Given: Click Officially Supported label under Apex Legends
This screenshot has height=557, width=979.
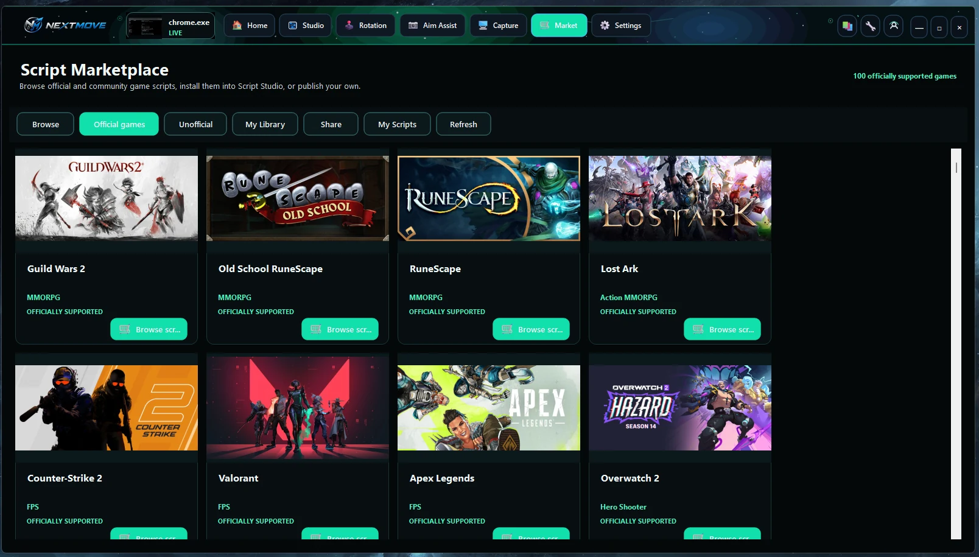Looking at the screenshot, I should 447,521.
